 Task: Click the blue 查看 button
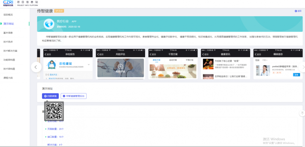point(297,75)
